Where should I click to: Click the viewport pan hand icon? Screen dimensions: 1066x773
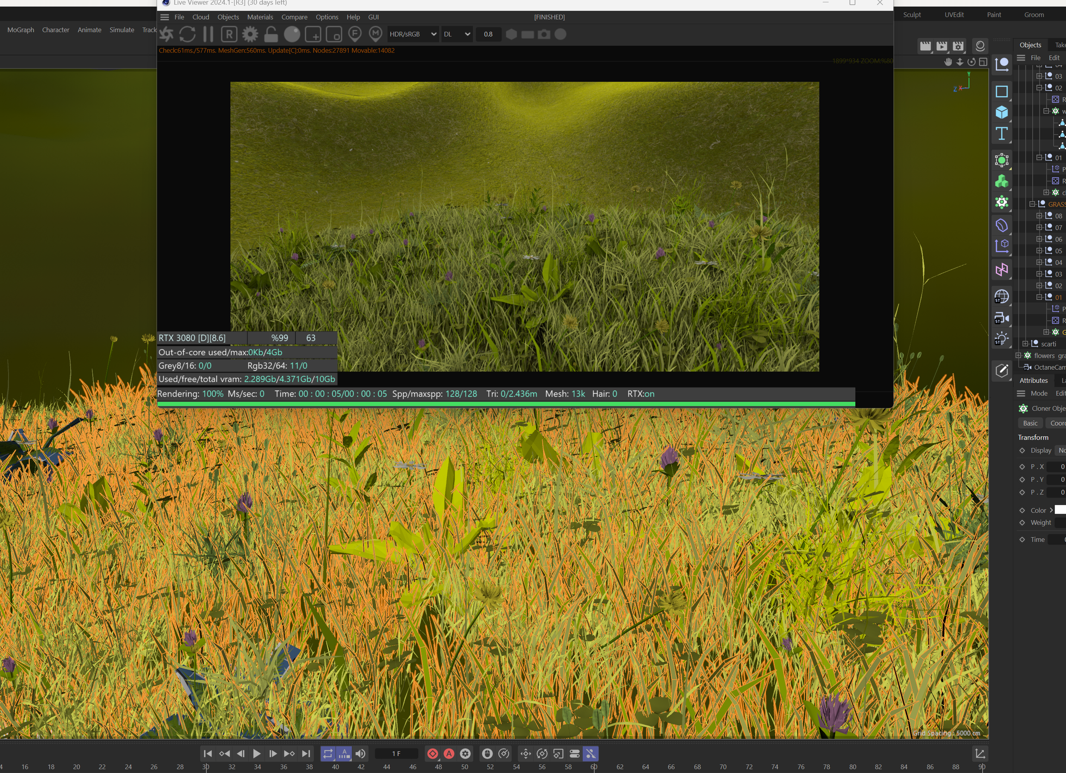tap(948, 62)
